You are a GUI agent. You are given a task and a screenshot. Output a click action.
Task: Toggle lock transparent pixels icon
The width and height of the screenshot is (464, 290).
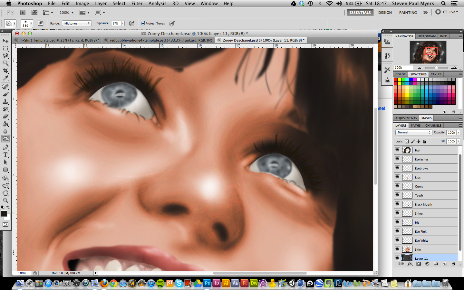407,141
